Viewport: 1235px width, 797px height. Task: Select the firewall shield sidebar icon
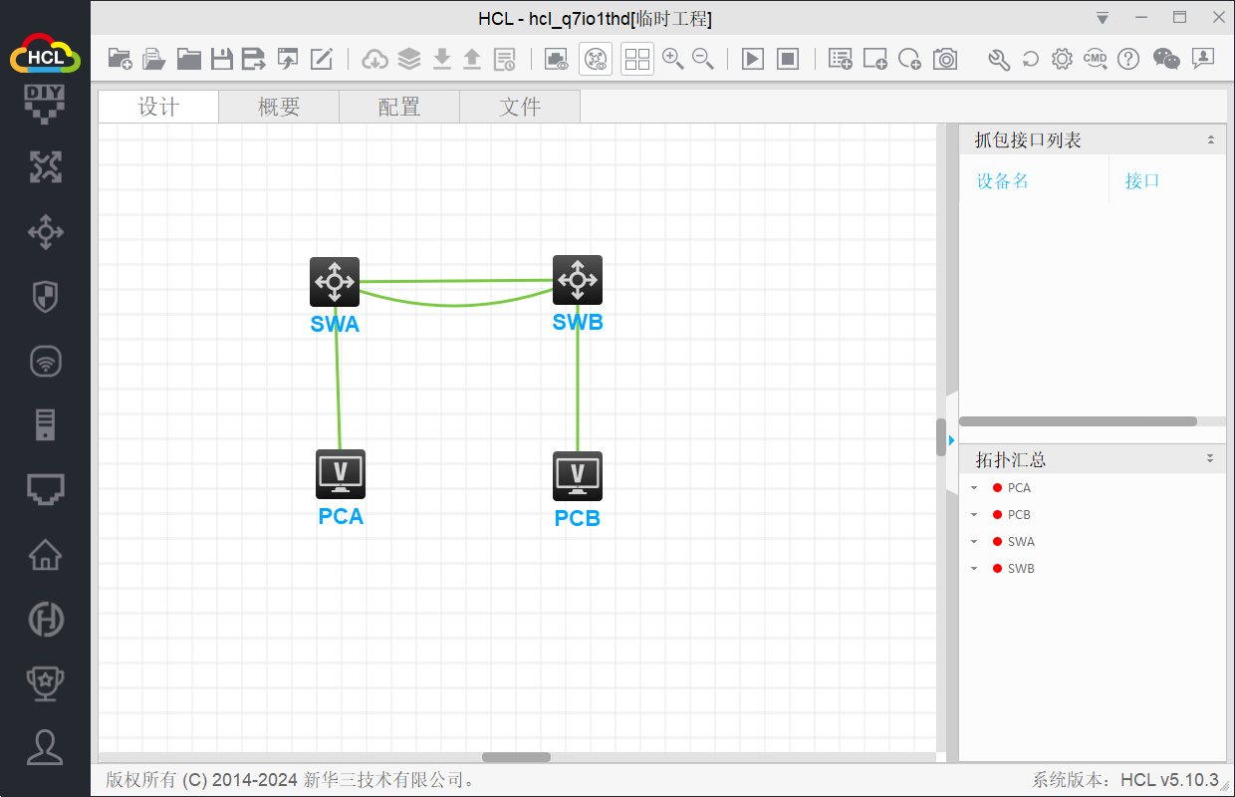[x=45, y=296]
